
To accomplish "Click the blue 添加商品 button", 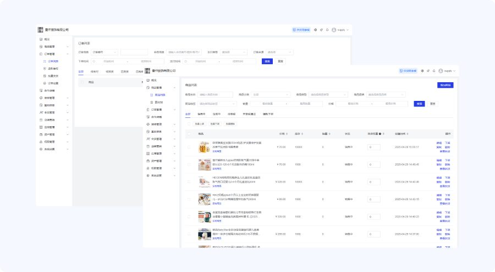I will (445, 85).
